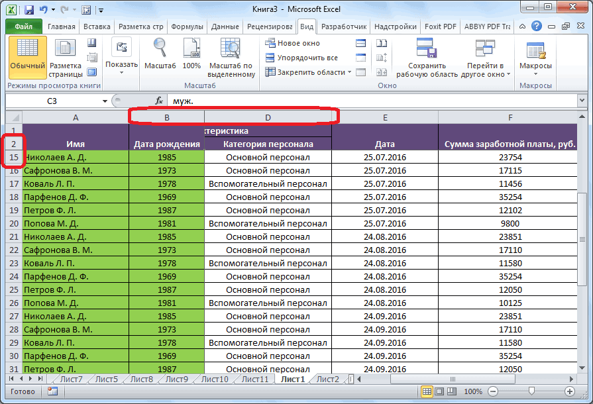
Task: Expand the Макросы dropdown
Action: (x=535, y=74)
